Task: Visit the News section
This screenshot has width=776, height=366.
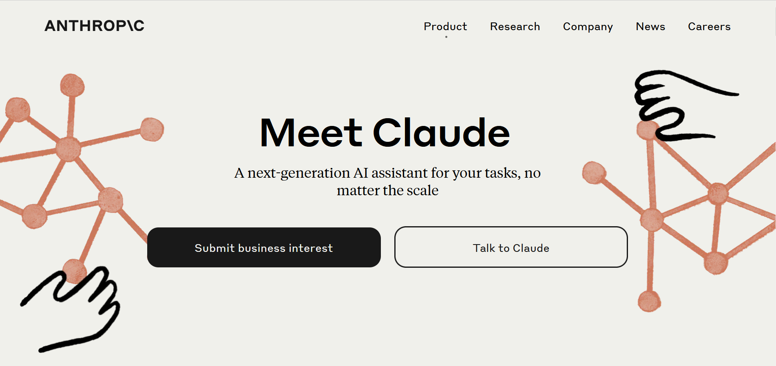Action: pos(650,26)
